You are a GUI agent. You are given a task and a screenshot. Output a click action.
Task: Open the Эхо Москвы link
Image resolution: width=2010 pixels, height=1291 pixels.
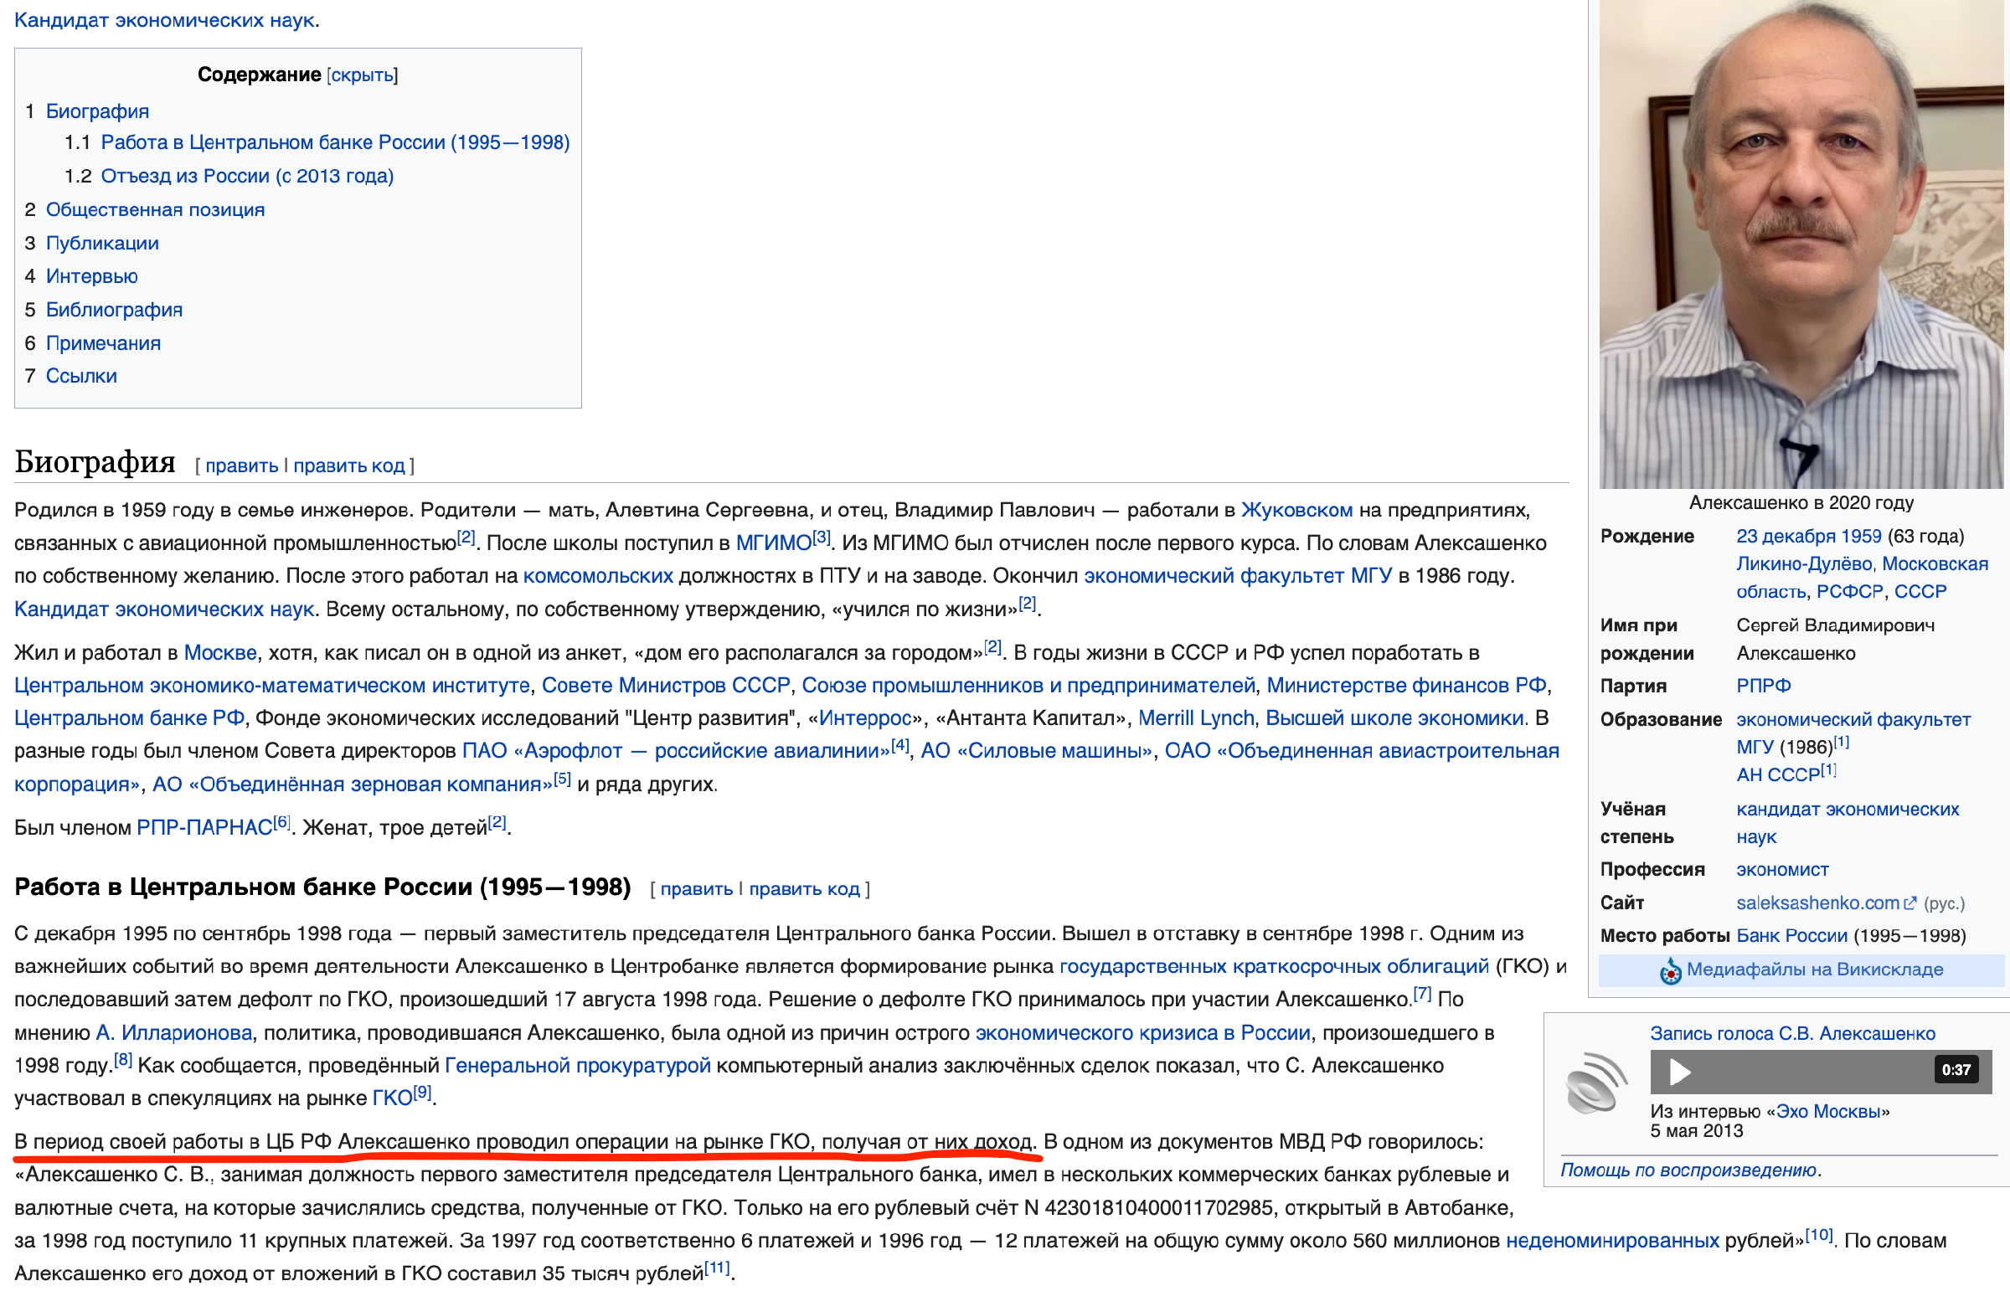[x=1828, y=1113]
